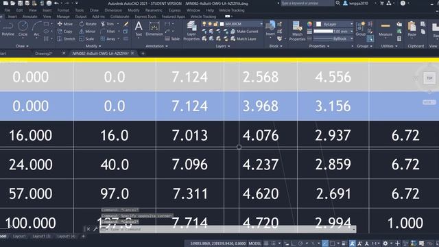Screen dimensions: 439x247
Task: Click the Match Layer button
Action: click(244, 39)
